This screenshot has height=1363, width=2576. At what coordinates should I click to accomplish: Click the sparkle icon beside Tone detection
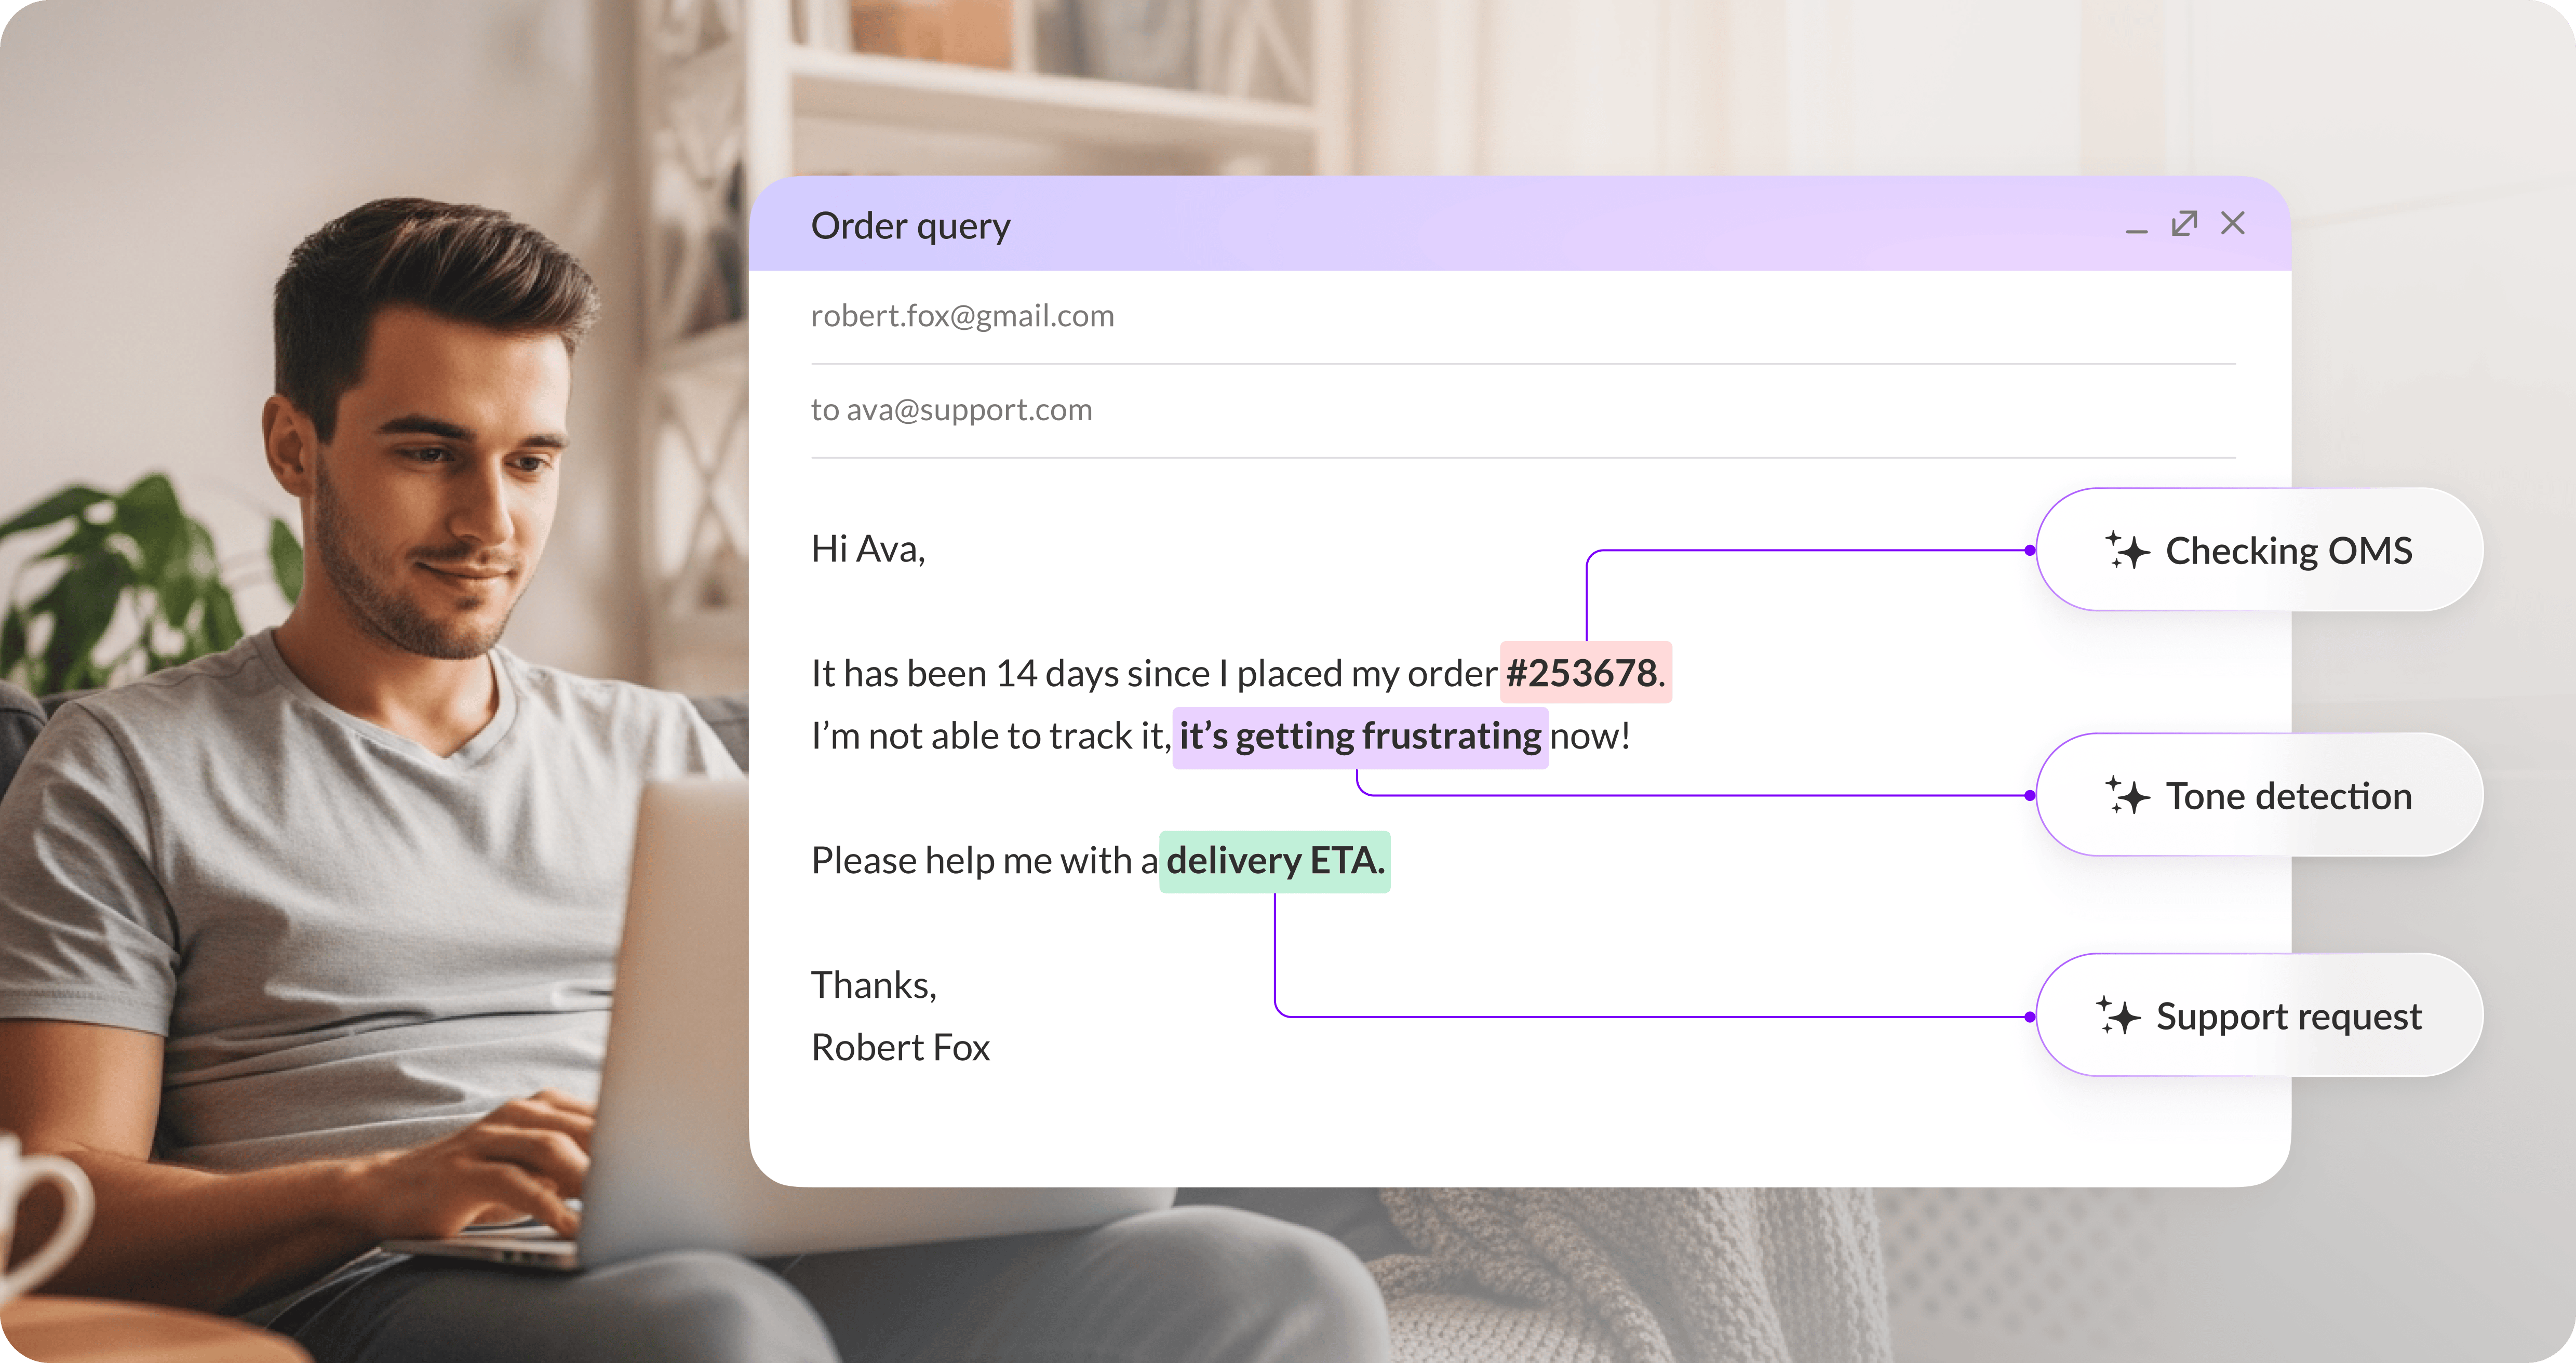pyautogui.click(x=2127, y=796)
